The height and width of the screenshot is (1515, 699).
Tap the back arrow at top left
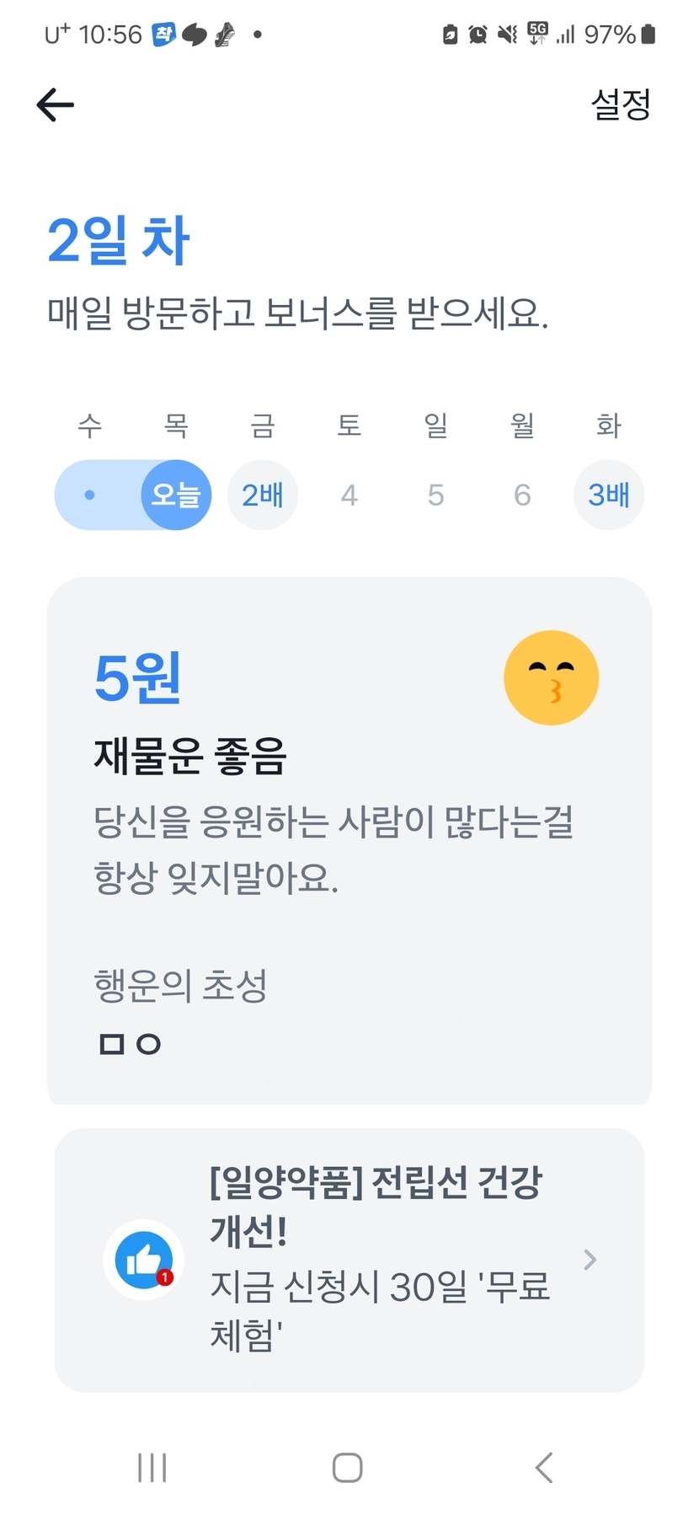coord(56,105)
